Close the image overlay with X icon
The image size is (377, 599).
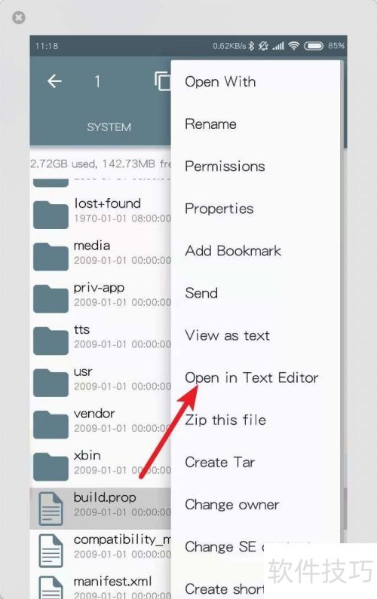pos(19,17)
